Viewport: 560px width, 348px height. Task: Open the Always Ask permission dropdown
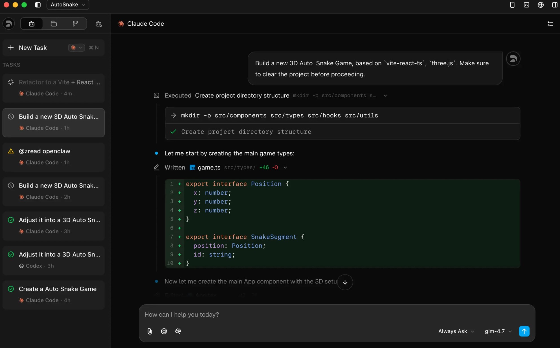(x=456, y=331)
